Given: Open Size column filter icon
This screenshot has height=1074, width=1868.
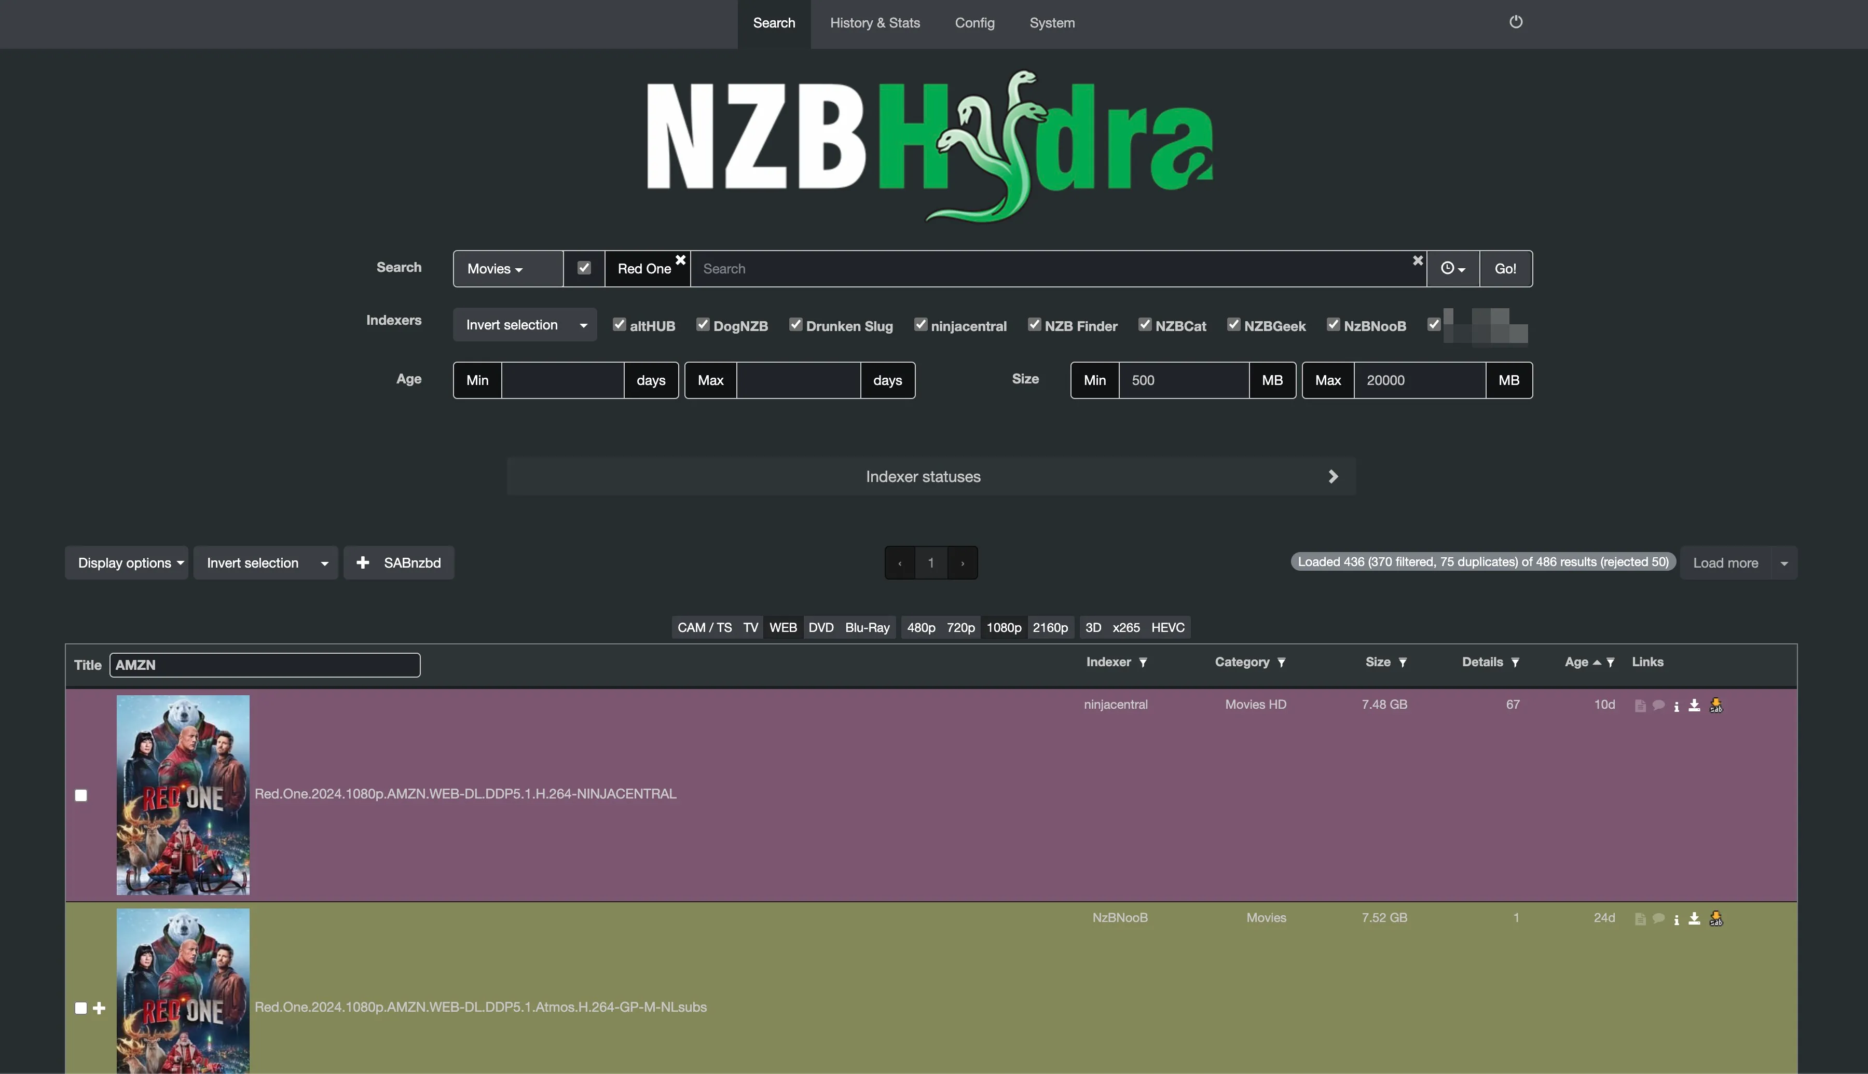Looking at the screenshot, I should pyautogui.click(x=1403, y=663).
